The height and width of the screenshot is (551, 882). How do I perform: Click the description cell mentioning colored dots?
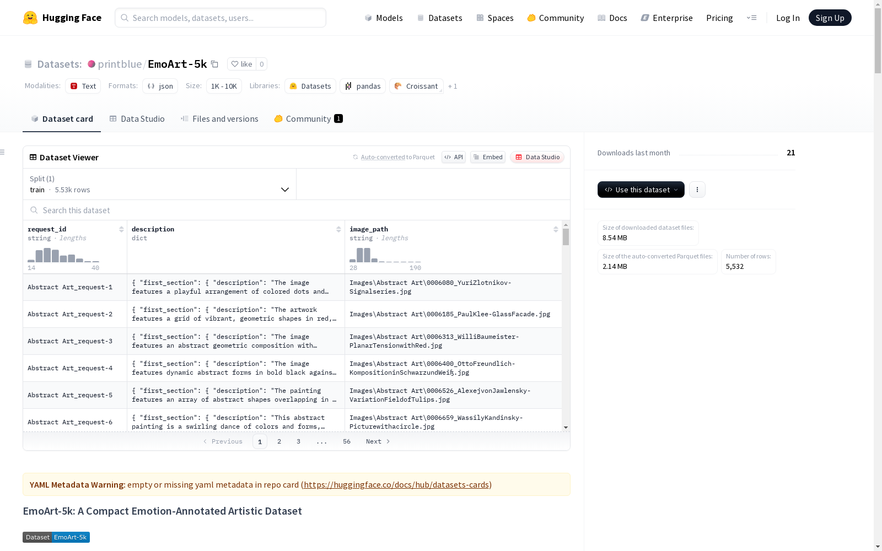pos(236,287)
